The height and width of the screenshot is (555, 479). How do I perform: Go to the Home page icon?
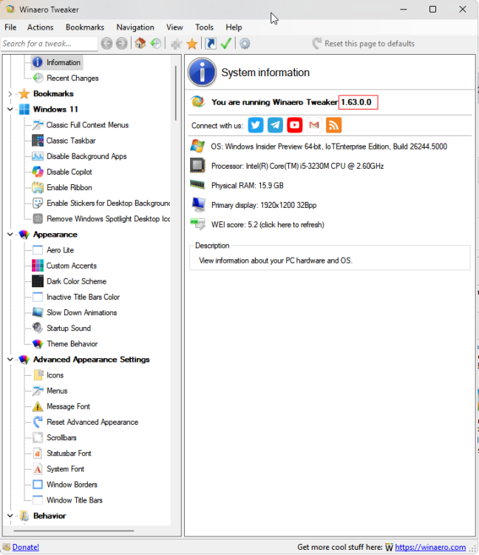point(140,43)
